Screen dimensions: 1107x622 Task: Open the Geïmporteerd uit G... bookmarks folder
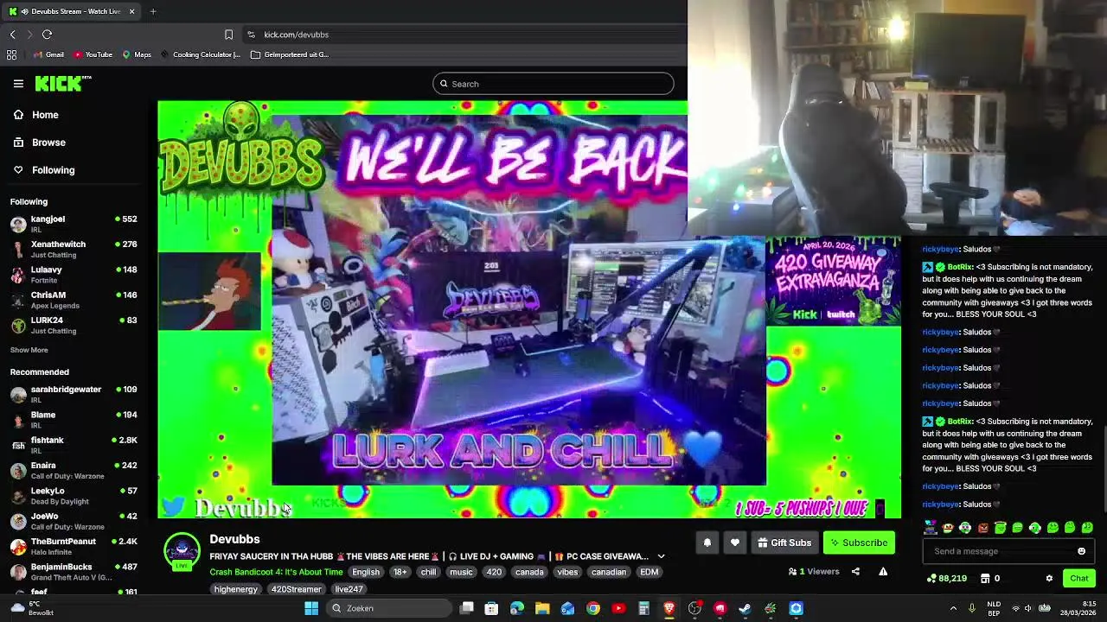coord(290,54)
